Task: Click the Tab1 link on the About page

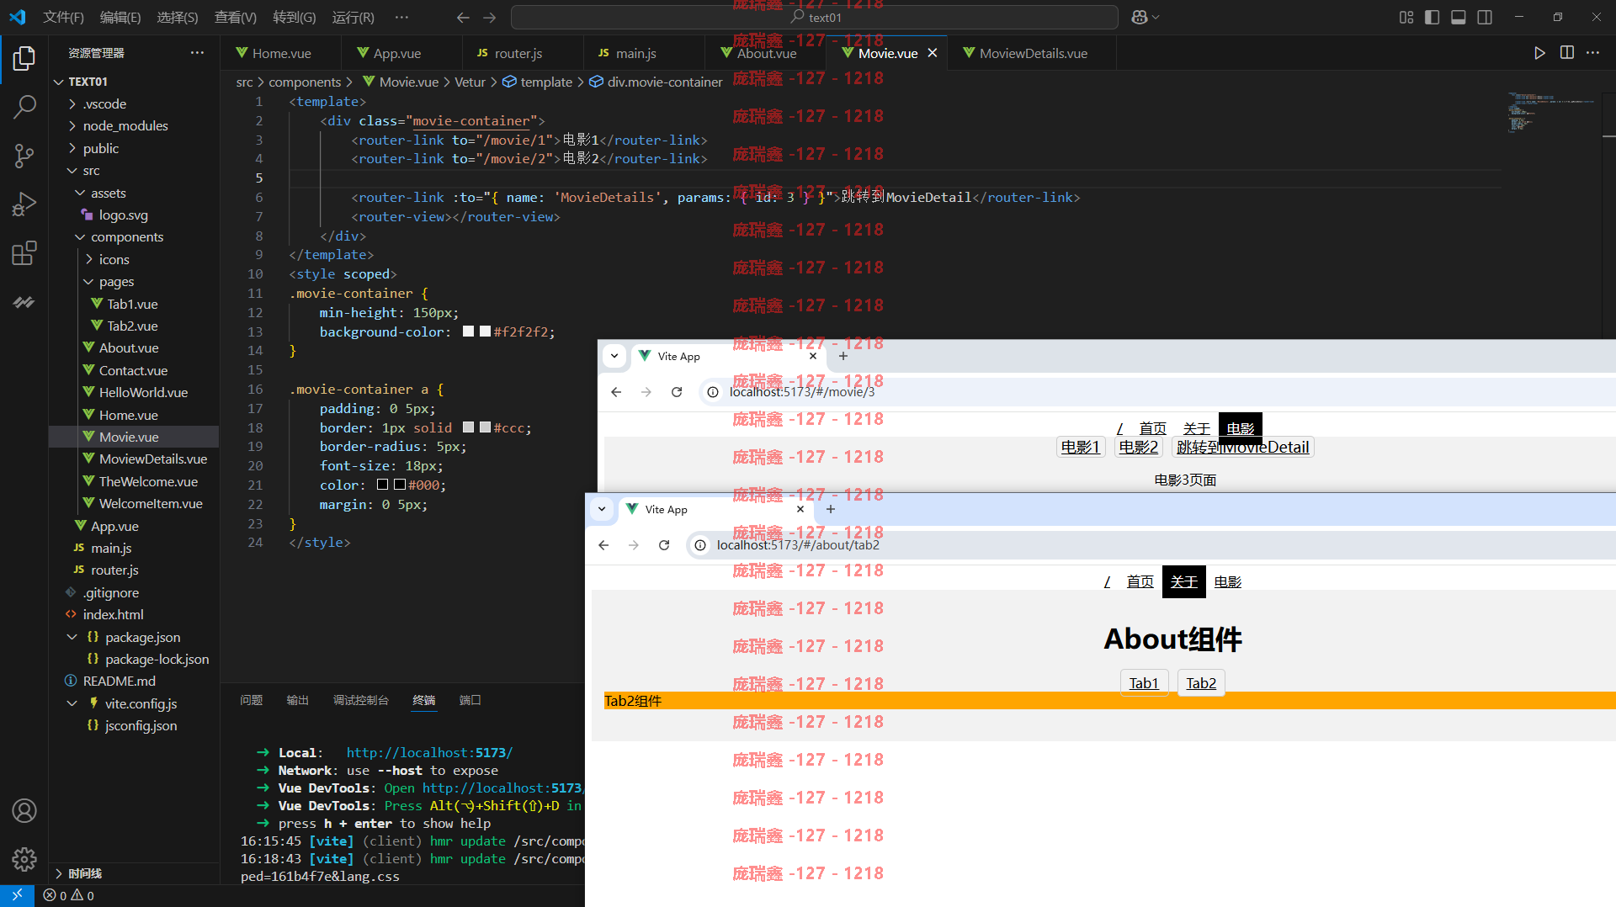Action: click(1144, 683)
